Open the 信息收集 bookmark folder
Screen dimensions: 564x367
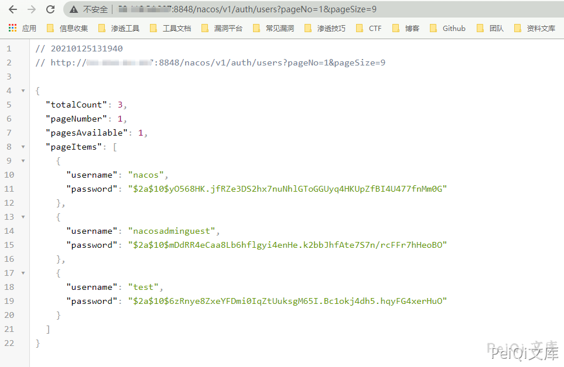pos(67,28)
